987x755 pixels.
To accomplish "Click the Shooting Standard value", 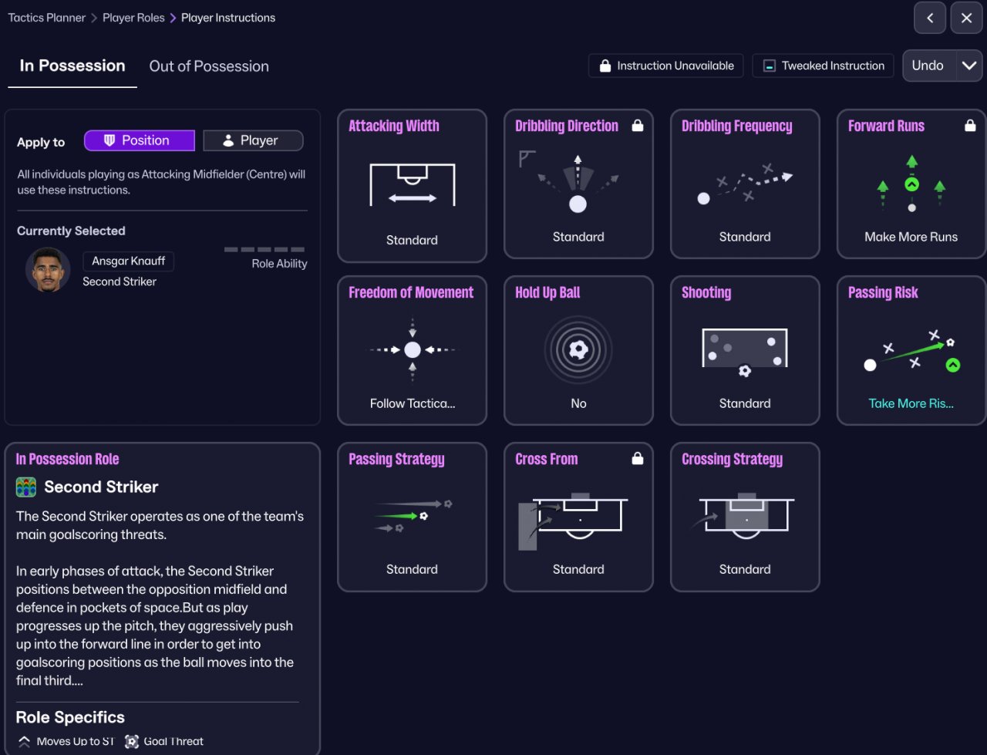I will coord(745,403).
